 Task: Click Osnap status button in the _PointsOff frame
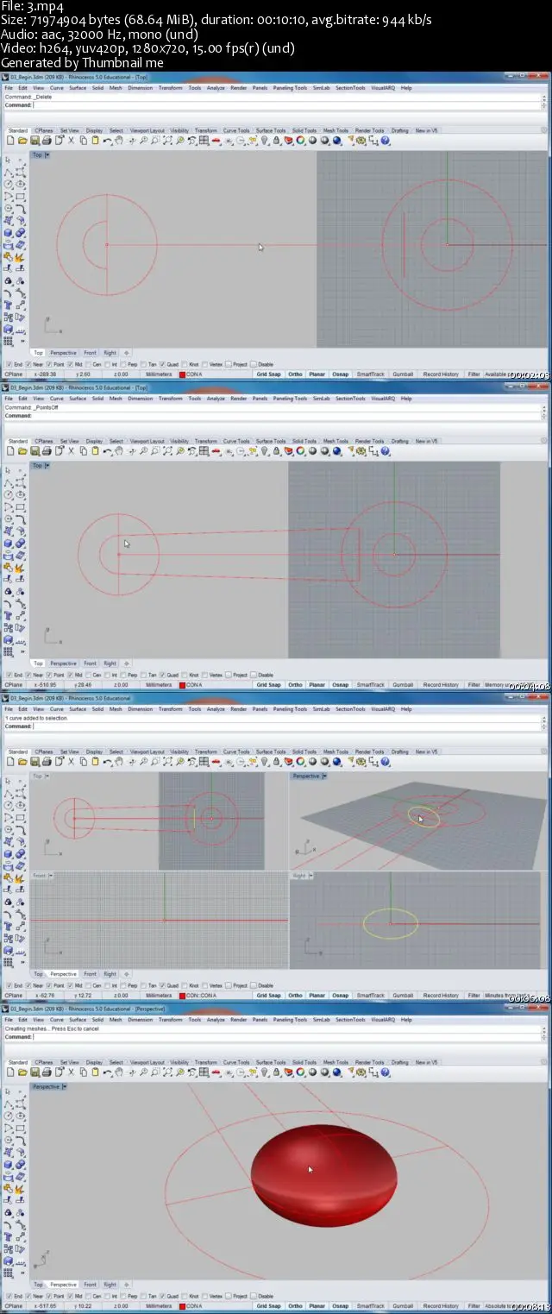click(x=342, y=685)
